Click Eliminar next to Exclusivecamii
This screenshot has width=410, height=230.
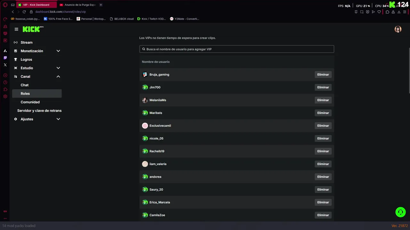(323, 126)
